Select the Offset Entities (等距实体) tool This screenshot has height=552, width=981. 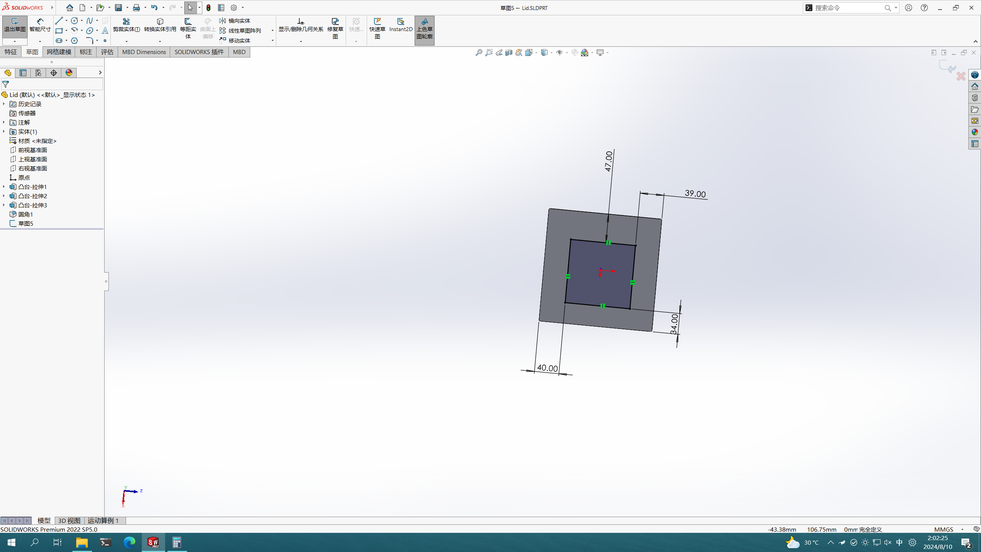pyautogui.click(x=188, y=28)
